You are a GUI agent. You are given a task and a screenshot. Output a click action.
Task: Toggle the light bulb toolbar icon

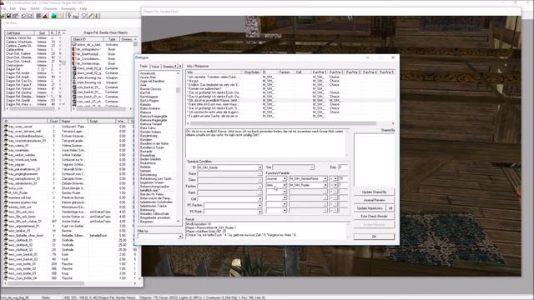[x=69, y=16]
